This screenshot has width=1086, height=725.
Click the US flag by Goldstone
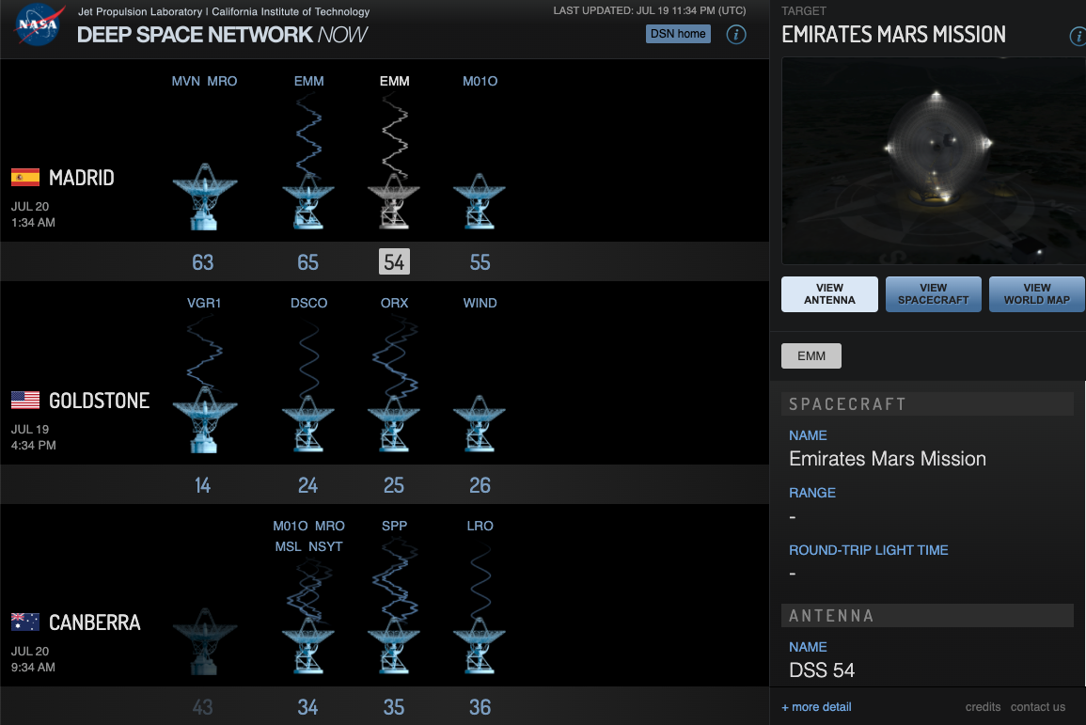(25, 401)
